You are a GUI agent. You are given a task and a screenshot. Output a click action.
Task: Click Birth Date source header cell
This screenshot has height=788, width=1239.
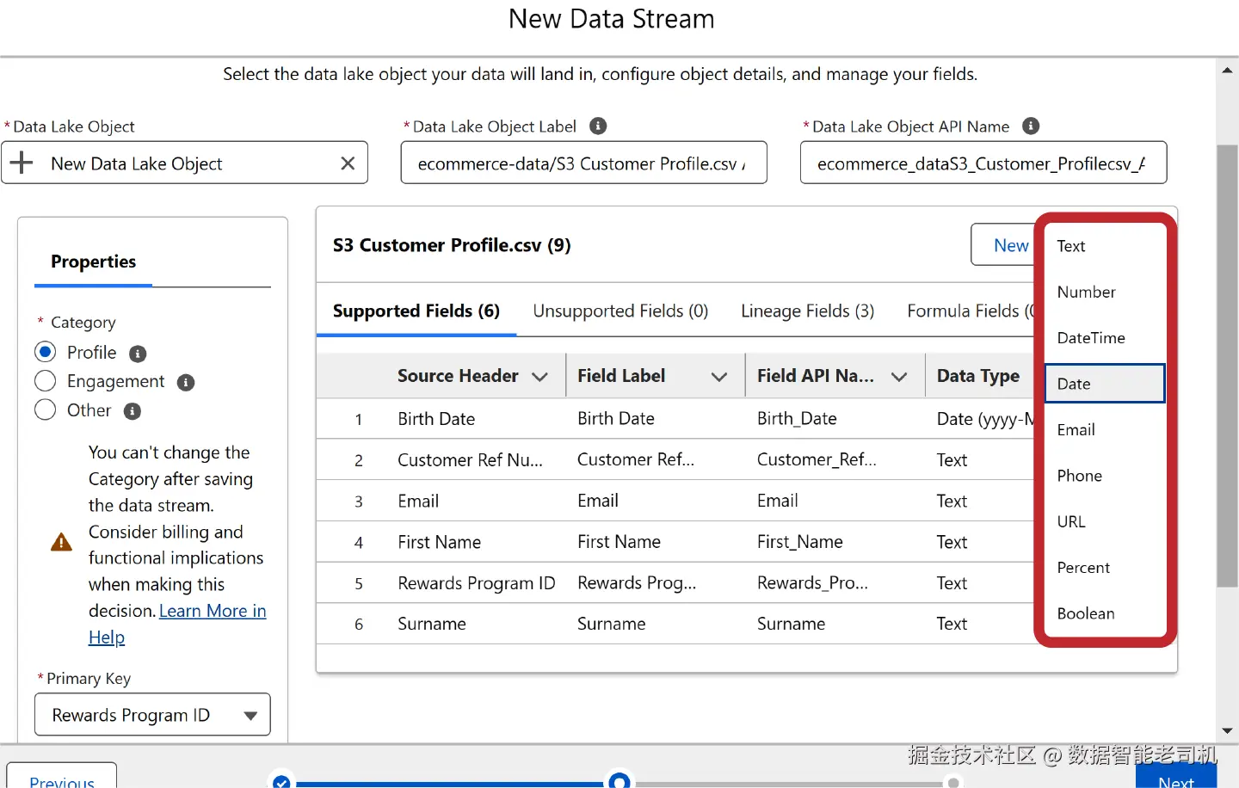coord(436,419)
